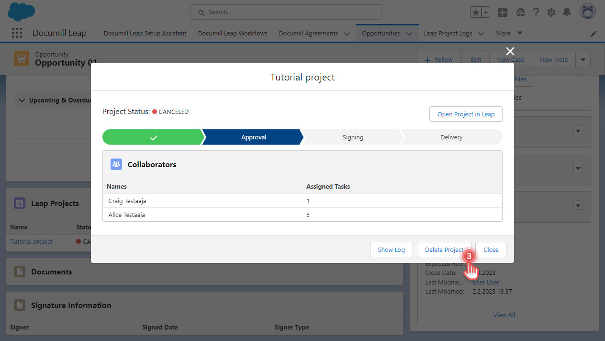Screen dimensions: 605x341
Task: Open the Setup gear menu
Action: point(551,12)
